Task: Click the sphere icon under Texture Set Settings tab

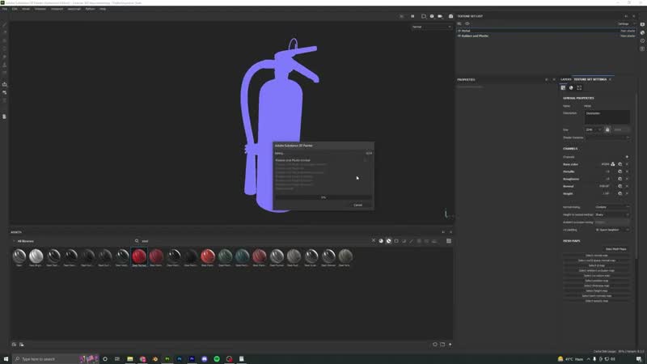Action: pyautogui.click(x=571, y=87)
